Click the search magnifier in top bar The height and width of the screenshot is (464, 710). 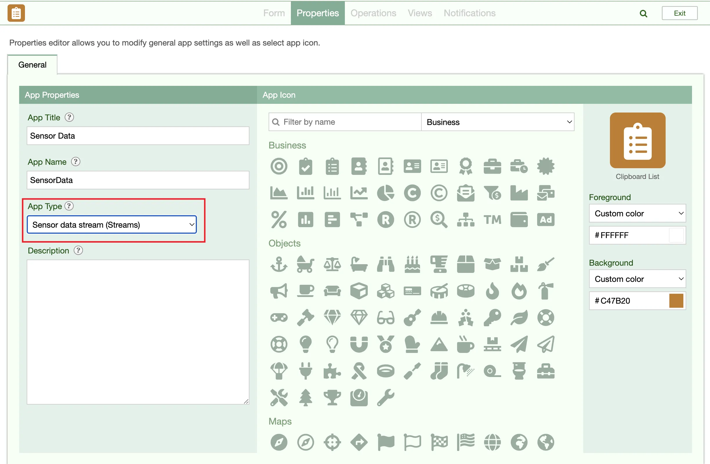[643, 13]
